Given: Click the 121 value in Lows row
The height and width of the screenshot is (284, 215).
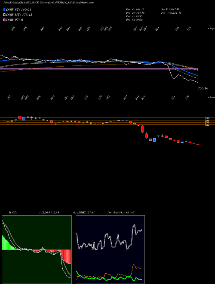Looking at the screenshot, I should click(x=173, y=97).
